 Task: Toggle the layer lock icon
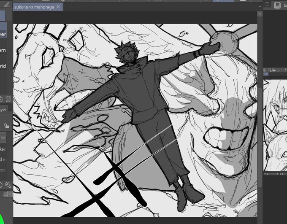6,126
